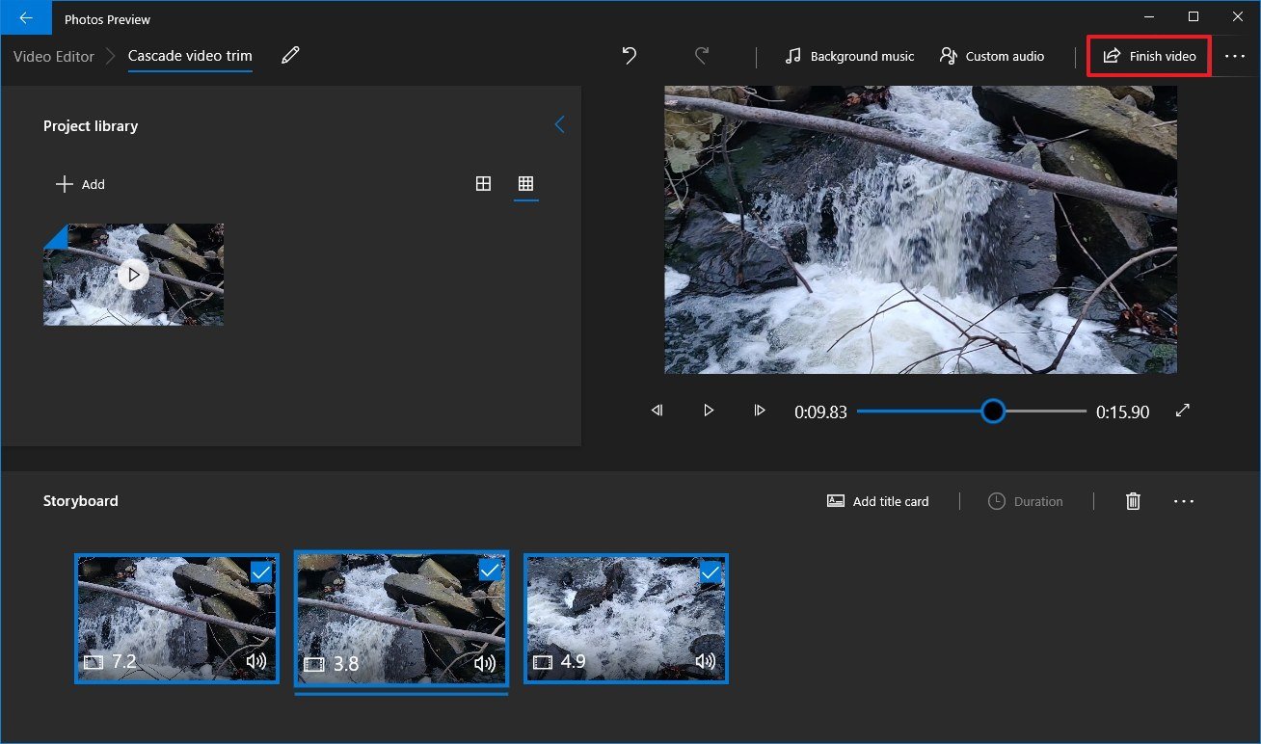Screen dimensions: 1261x744
Task: Switch library to medium grid view
Action: 484,184
